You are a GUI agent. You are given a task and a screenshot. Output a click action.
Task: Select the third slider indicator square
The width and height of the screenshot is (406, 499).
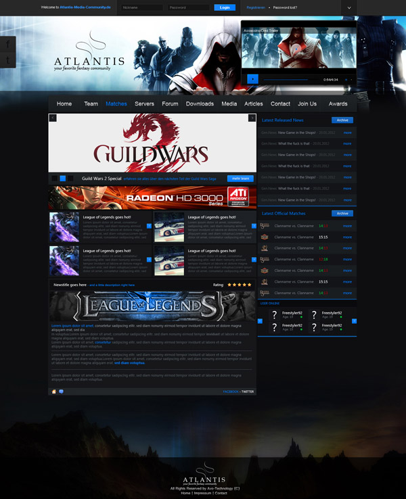pos(70,179)
